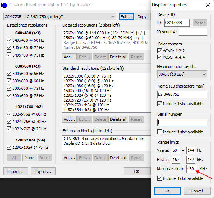Click the Import... button

click(15, 171)
